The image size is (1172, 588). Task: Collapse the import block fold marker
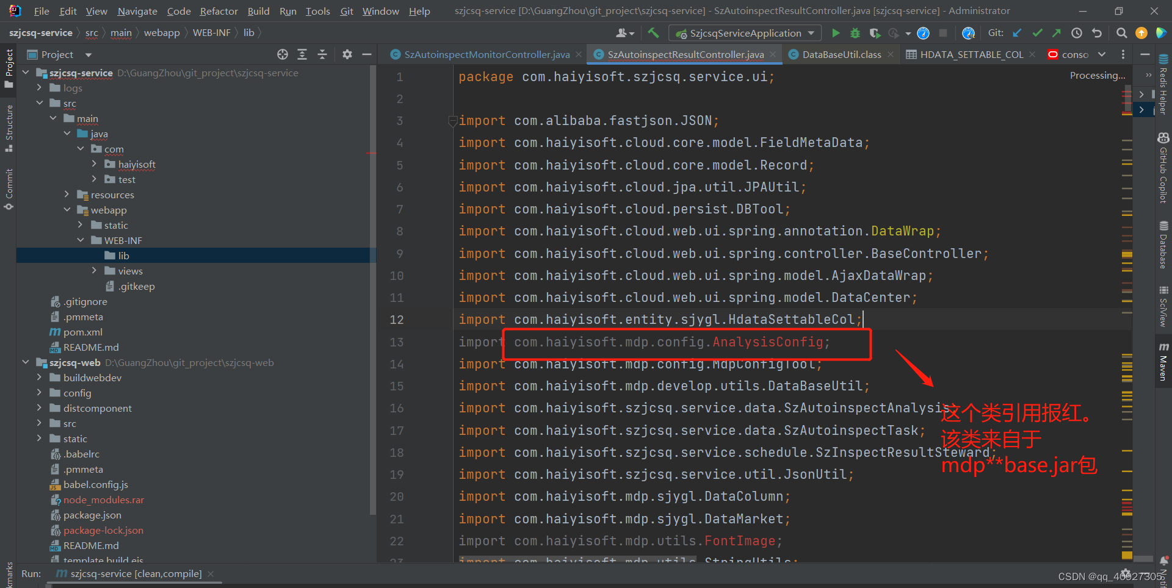453,121
